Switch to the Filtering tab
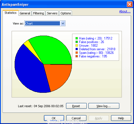This screenshot has width=134, height=124. (x=38, y=13)
